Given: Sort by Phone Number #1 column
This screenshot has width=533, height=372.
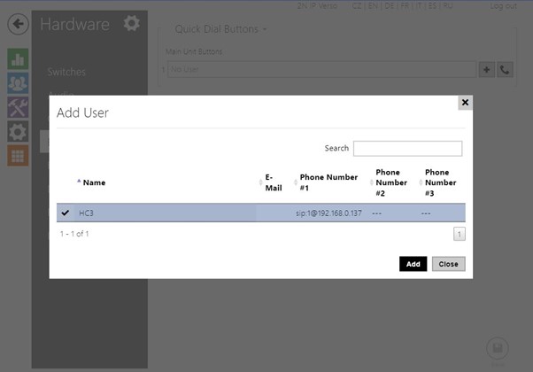Looking at the screenshot, I should 328,182.
